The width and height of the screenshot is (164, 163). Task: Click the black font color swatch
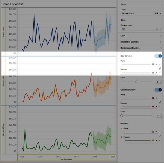pyautogui.click(x=157, y=13)
